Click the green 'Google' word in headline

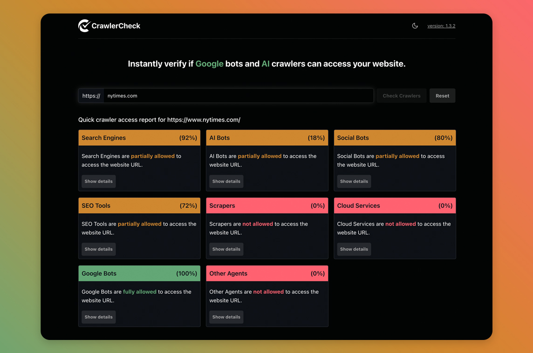(x=209, y=64)
